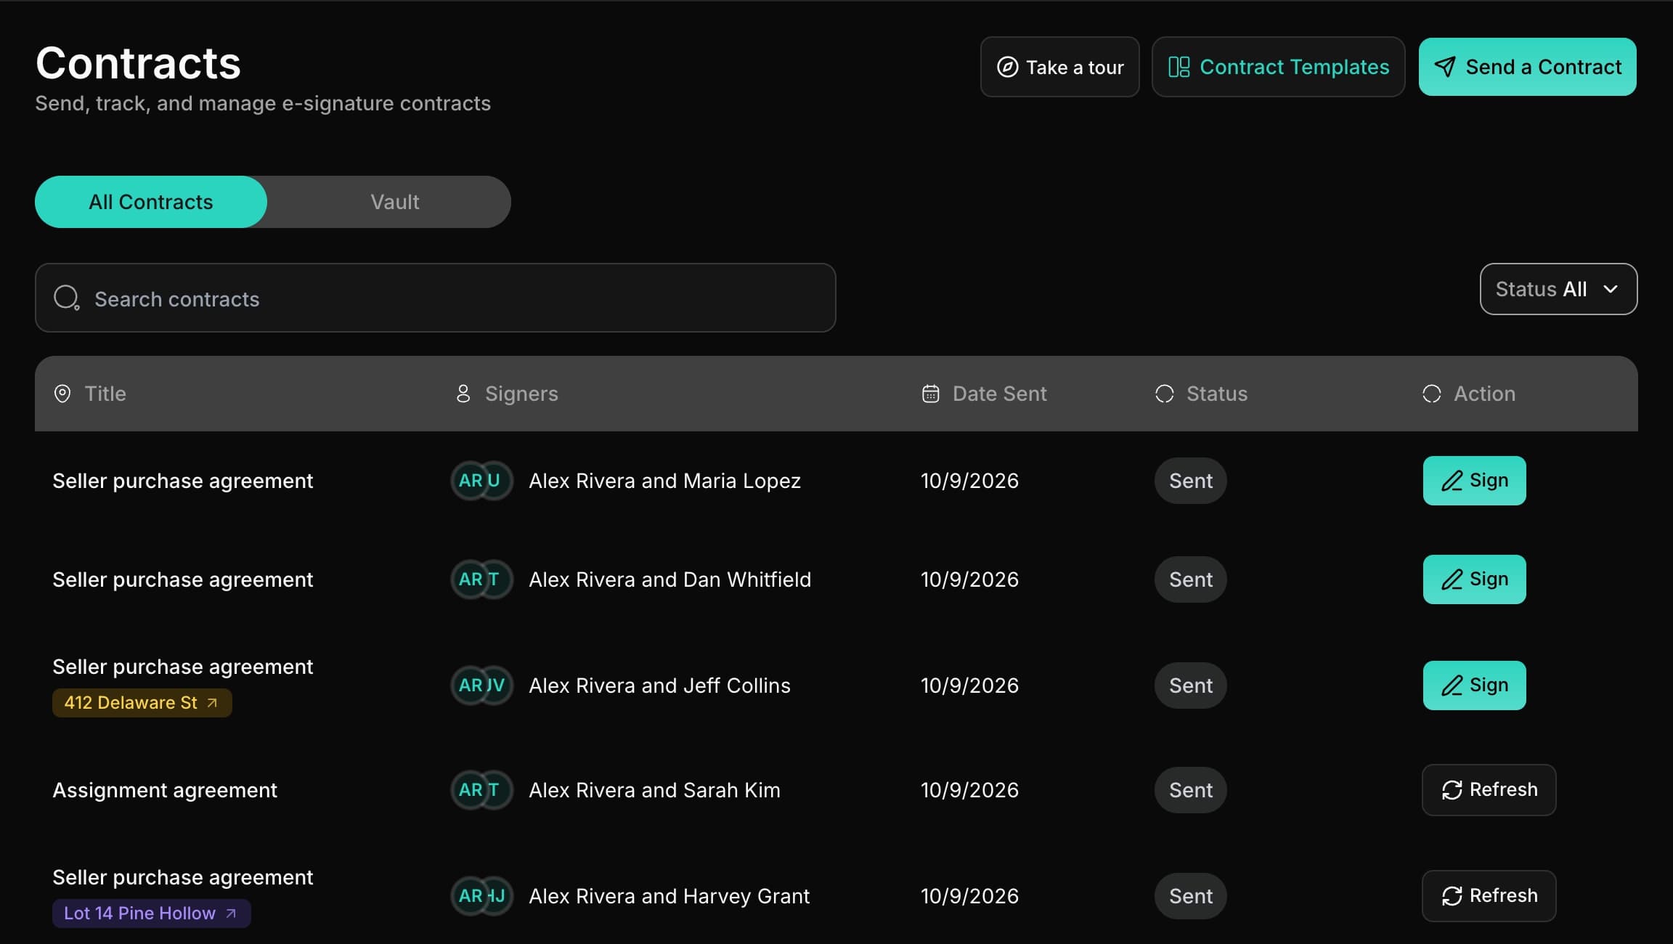
Task: Click the Sent status badge for Sarah Kim
Action: pyautogui.click(x=1191, y=790)
